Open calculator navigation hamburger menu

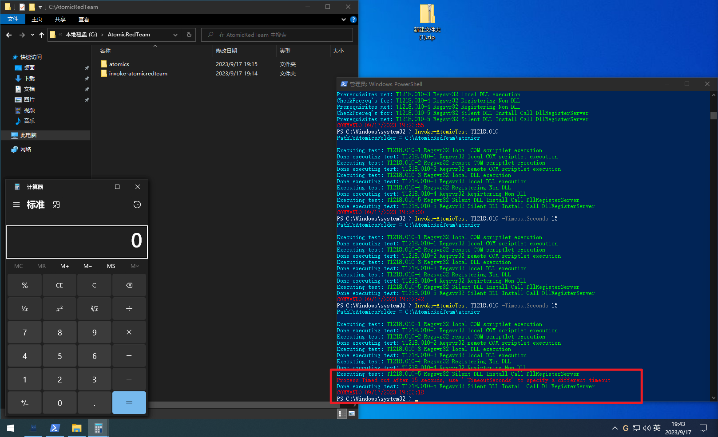16,205
